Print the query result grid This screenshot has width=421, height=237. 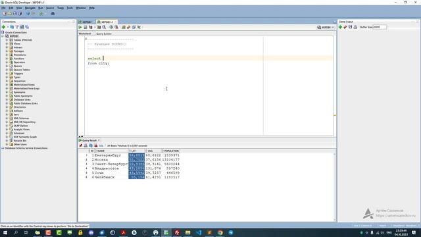pos(86,145)
